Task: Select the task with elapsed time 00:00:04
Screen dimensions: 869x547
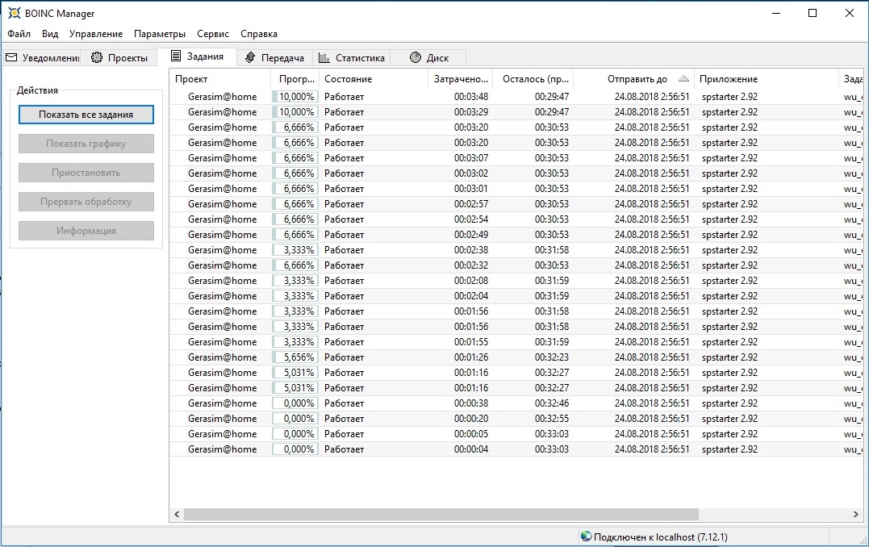Action: pyautogui.click(x=516, y=449)
